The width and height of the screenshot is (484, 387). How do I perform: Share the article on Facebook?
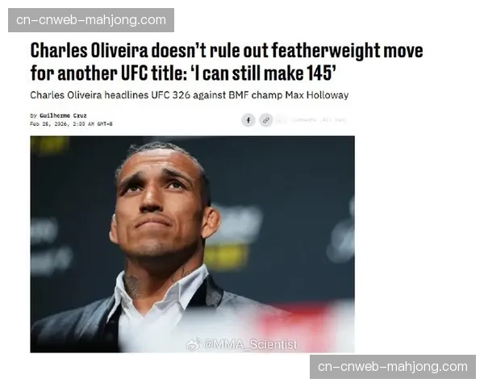248,120
